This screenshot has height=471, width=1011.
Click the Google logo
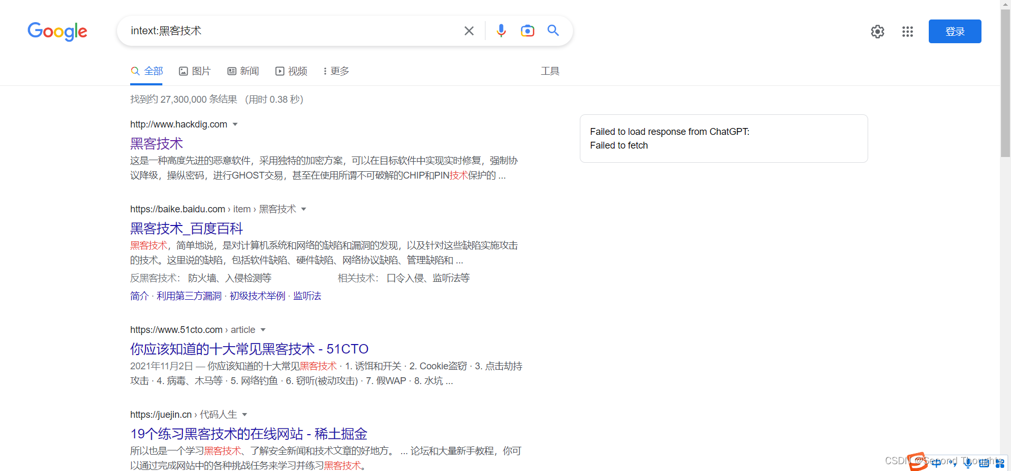[57, 31]
